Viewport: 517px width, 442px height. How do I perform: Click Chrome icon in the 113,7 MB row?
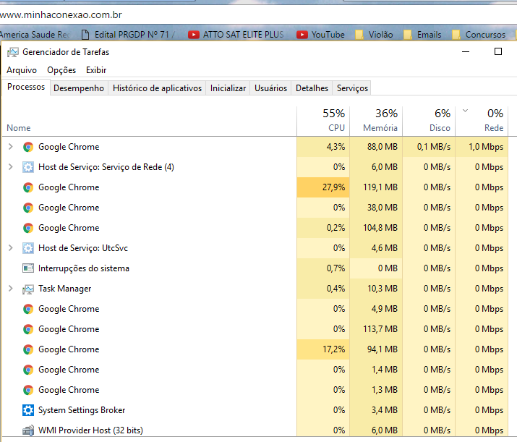pos(28,329)
